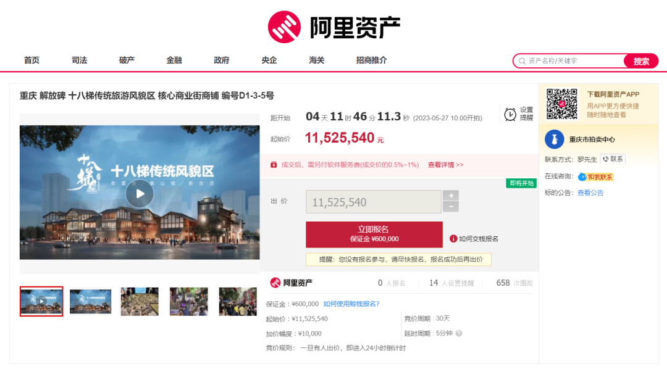Click the 立即报名 deposit button
Screen dimensions: 667x369
[374, 234]
